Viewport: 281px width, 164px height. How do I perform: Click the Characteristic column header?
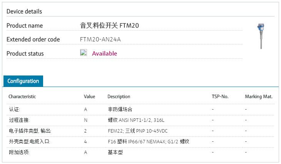22,97
